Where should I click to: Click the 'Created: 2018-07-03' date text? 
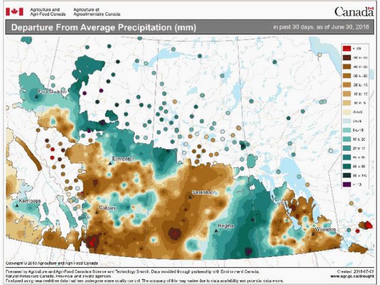pos(356,272)
